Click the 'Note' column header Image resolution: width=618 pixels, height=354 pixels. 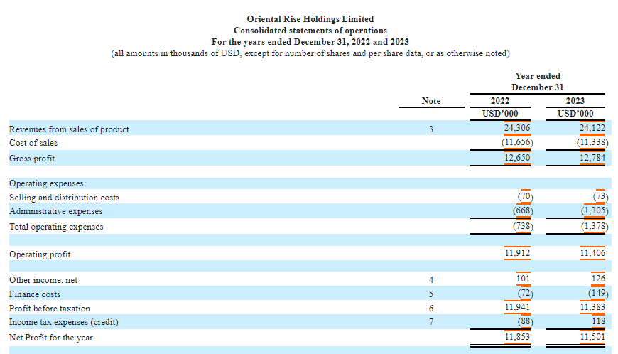point(430,100)
